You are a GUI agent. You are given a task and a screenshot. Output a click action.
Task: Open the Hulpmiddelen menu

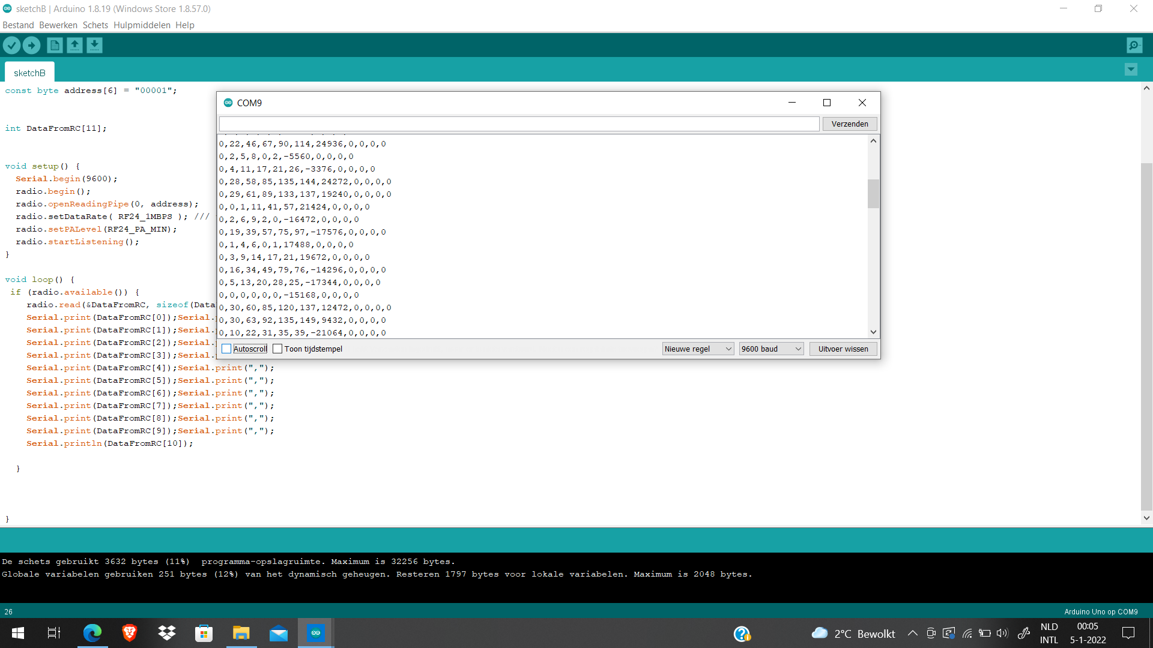click(142, 25)
